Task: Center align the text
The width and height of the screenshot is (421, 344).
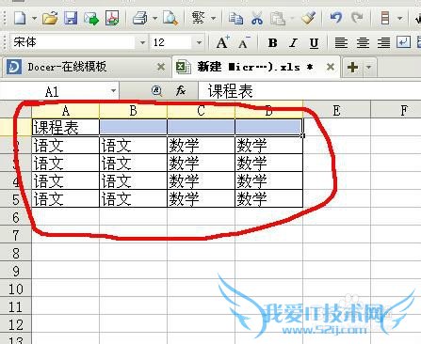Action: (363, 42)
